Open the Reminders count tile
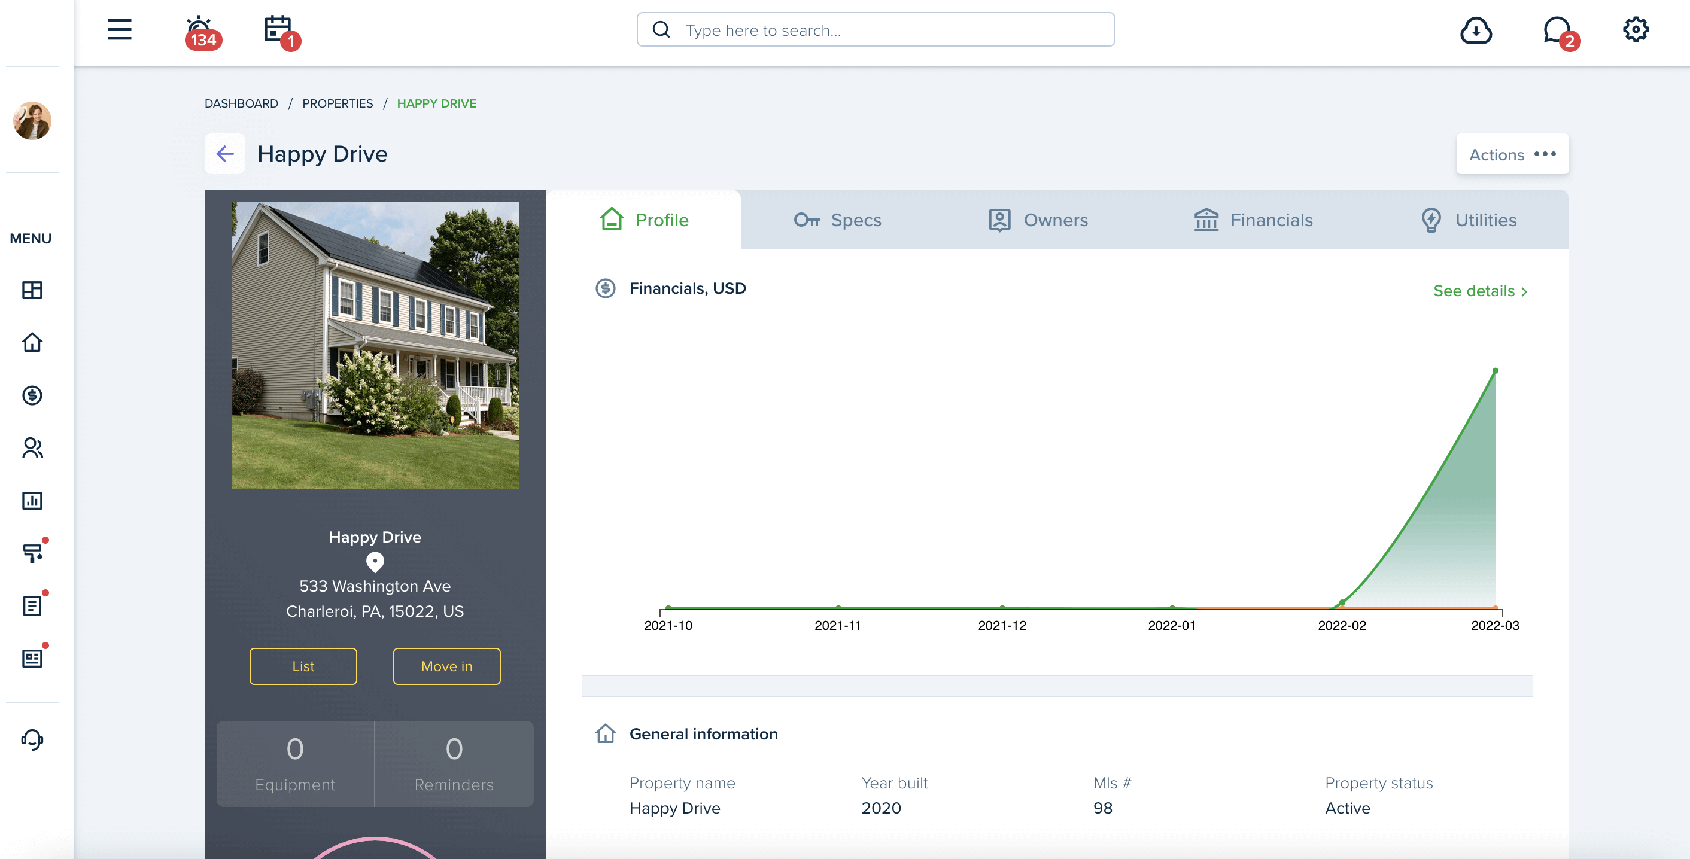1690x859 pixels. (454, 764)
